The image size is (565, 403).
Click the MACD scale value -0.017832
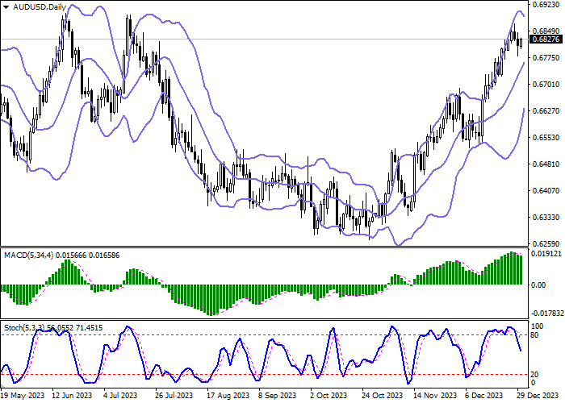click(547, 314)
